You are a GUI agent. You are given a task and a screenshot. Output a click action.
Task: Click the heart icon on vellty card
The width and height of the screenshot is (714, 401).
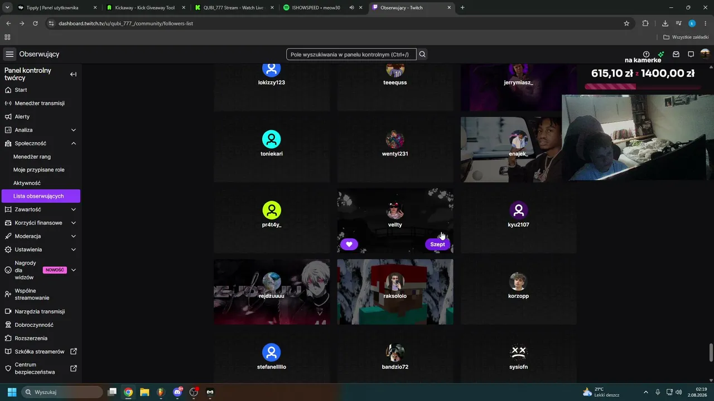(x=349, y=244)
